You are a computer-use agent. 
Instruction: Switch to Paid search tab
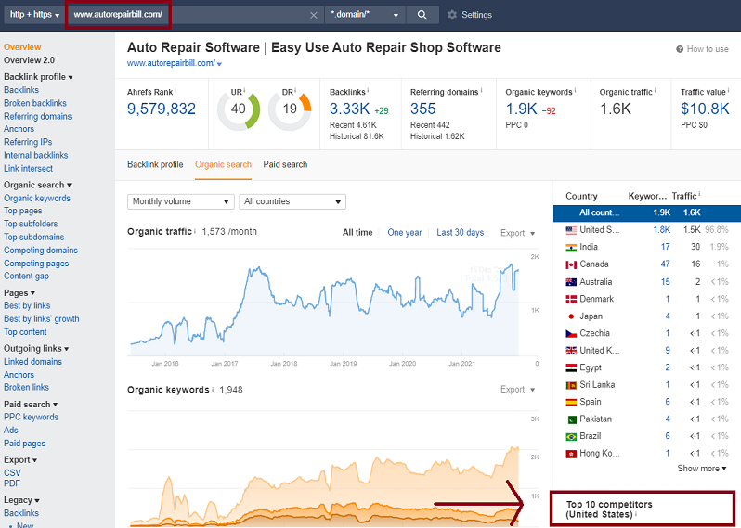click(285, 164)
